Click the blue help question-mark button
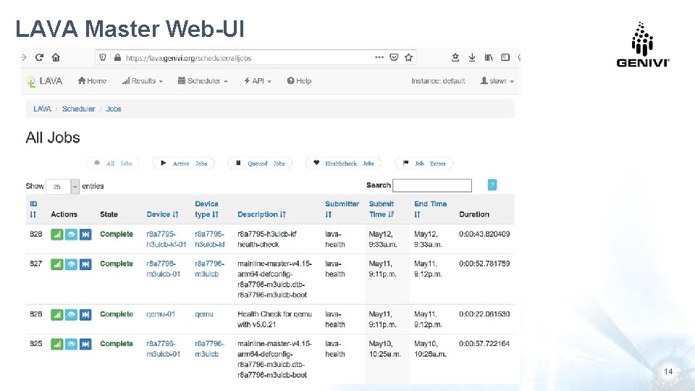The width and height of the screenshot is (695, 391). [x=492, y=185]
